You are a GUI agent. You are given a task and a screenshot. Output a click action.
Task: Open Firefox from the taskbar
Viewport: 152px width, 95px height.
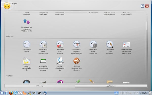pyautogui.click(x=11, y=93)
